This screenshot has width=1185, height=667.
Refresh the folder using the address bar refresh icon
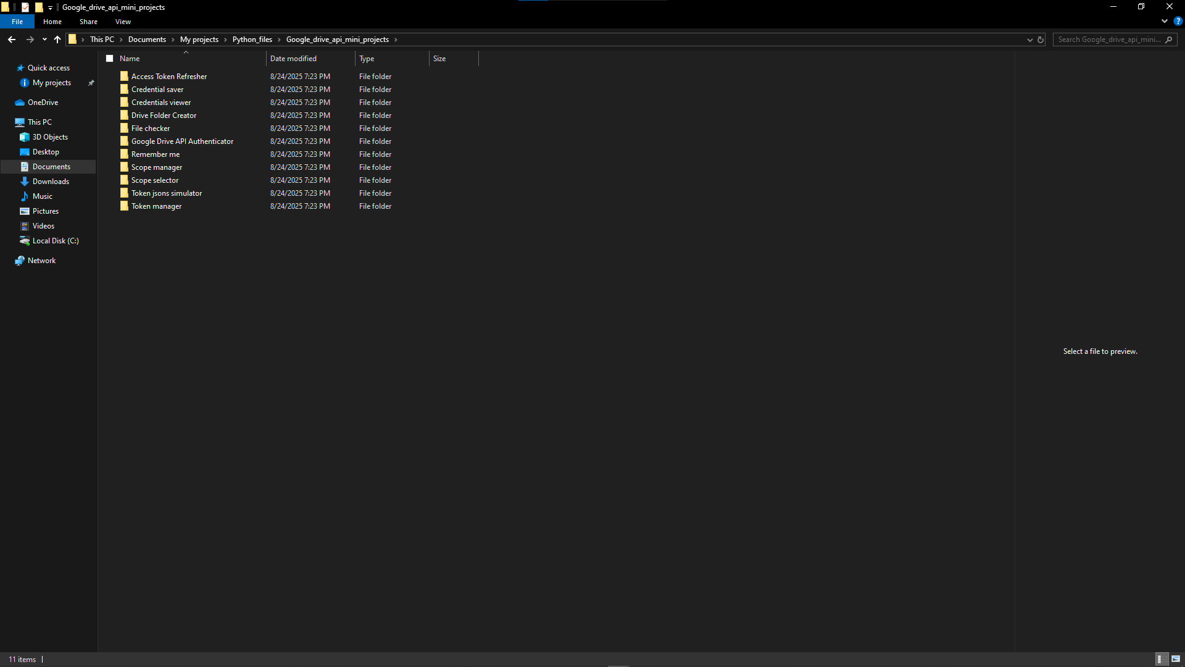point(1040,40)
